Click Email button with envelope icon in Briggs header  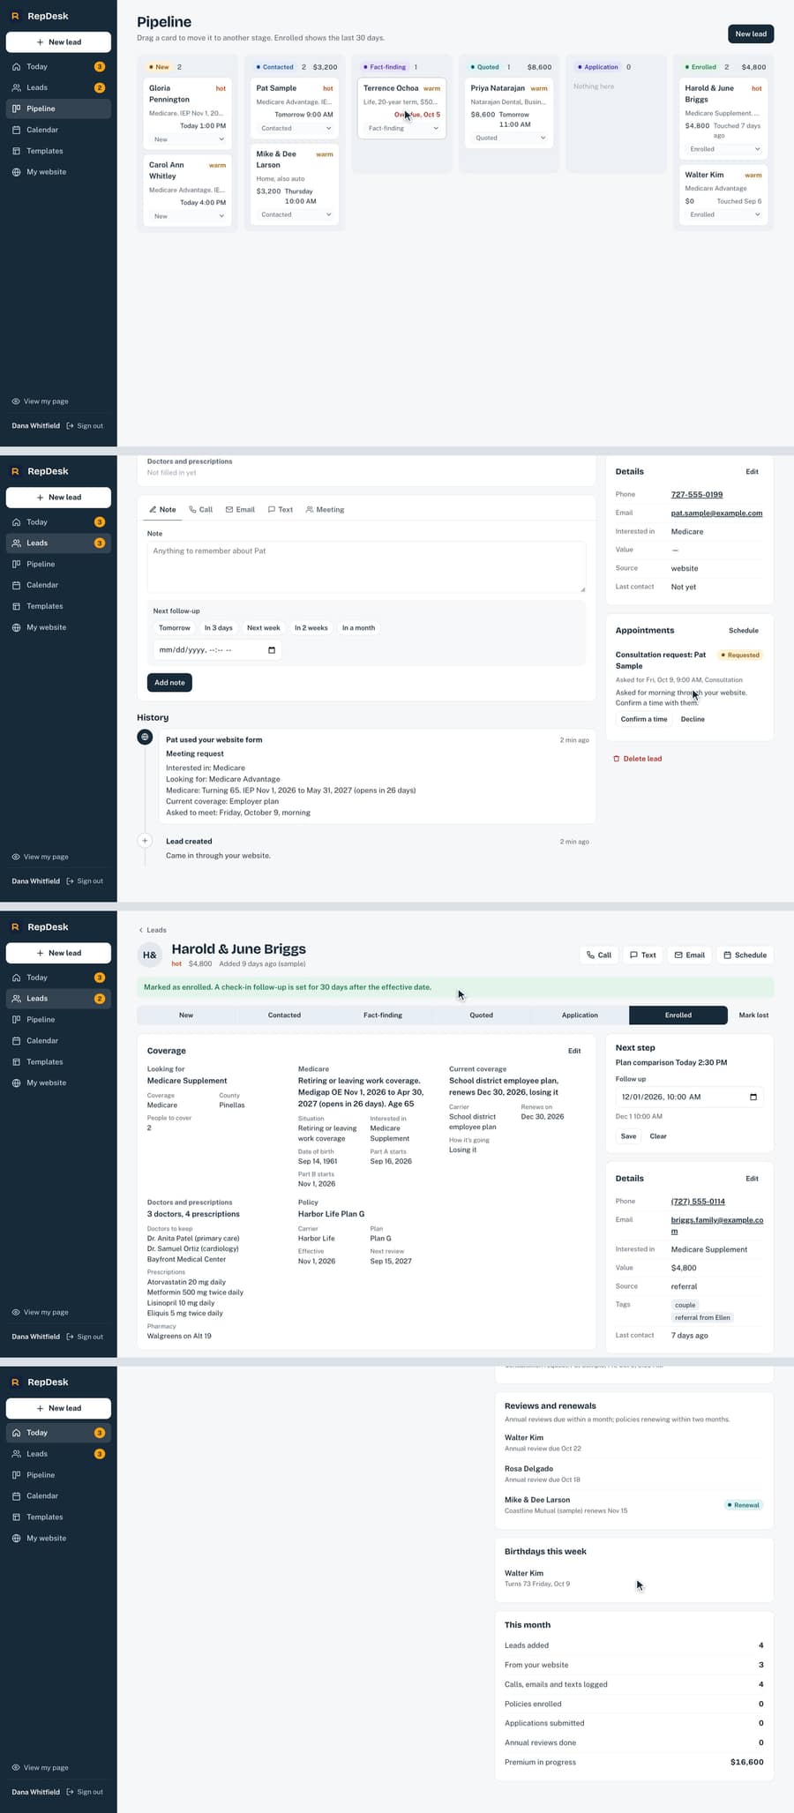click(689, 955)
